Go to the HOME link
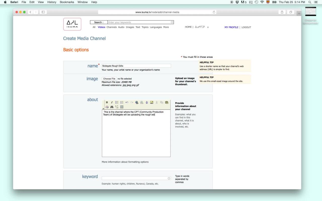Viewport: 322px width, 201px height. coord(188,27)
